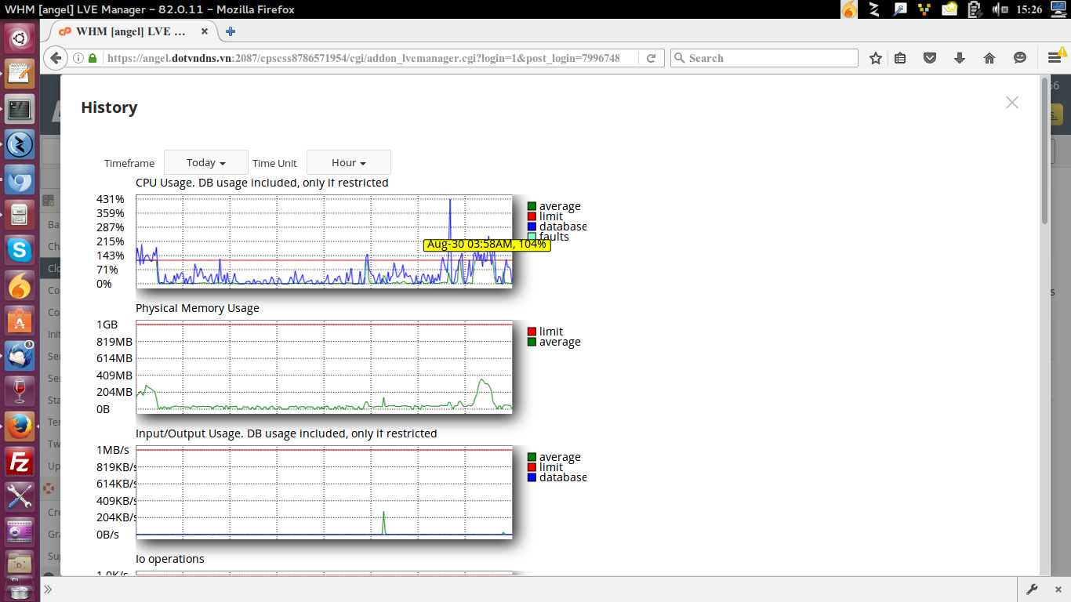Click the Time Unit label text
Screen dimensions: 1071x602
pos(274,163)
